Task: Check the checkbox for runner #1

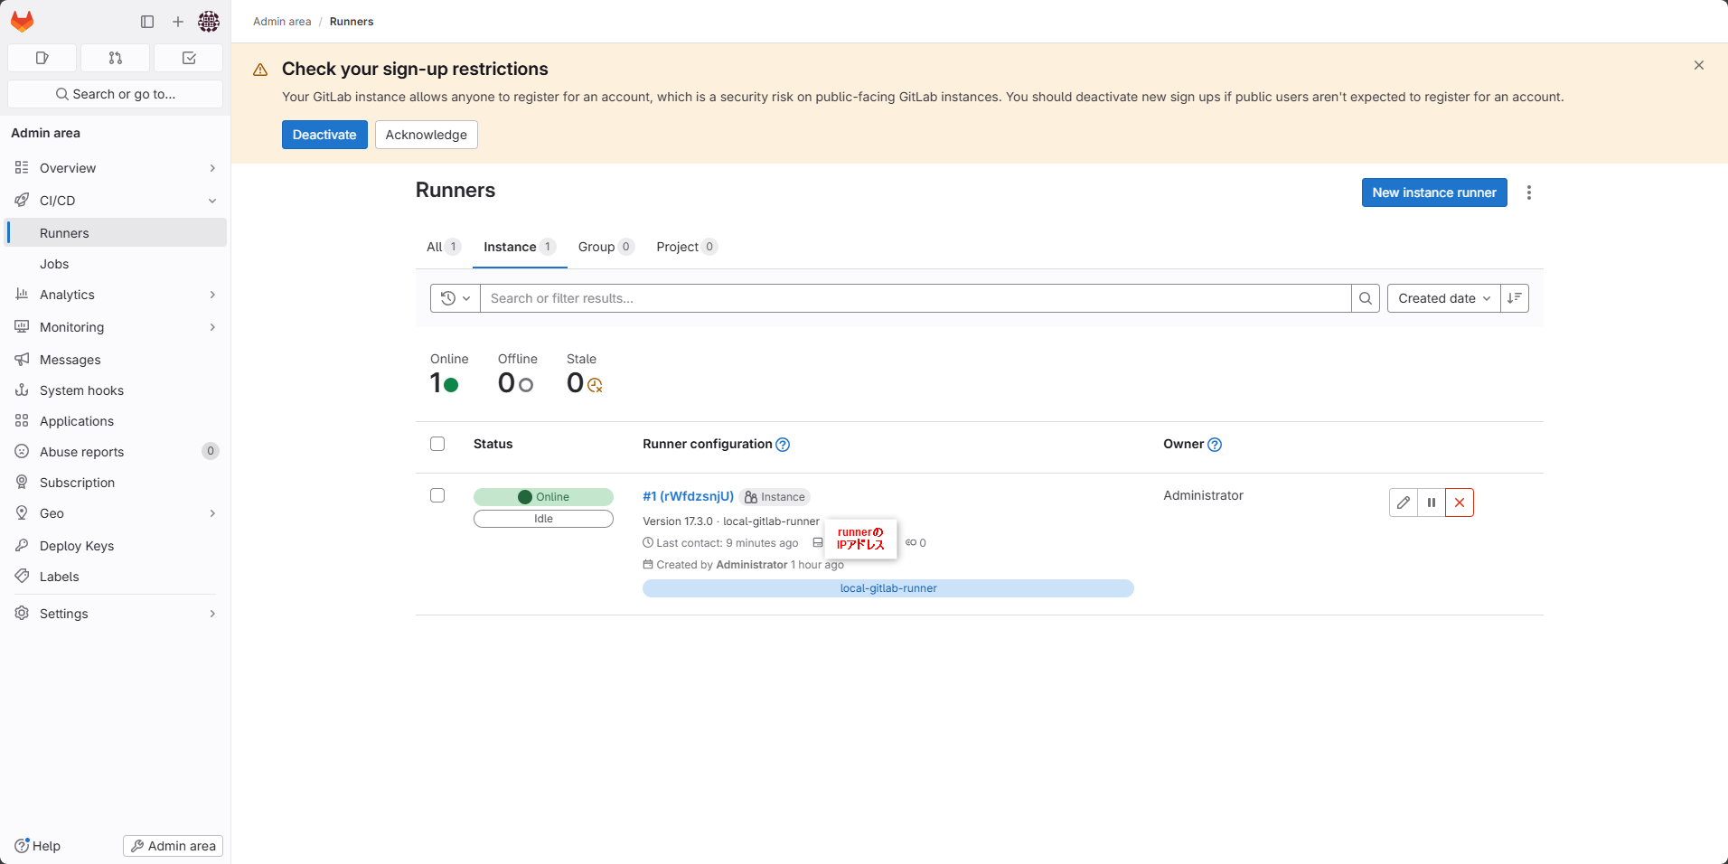Action: pos(437,495)
